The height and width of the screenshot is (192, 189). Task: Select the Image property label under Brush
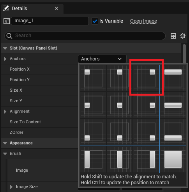(22, 170)
